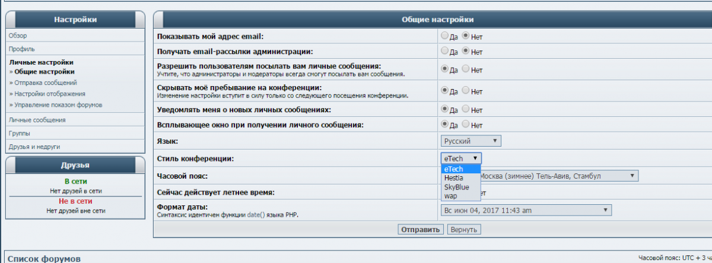Choose SkyBlue style from the list
Screen dimensions: 712x263
[456, 187]
